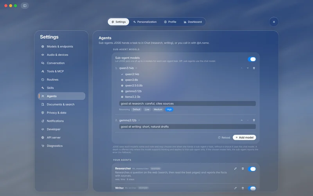The height and width of the screenshot is (196, 313).
Task: Click the Writer agent name
Action: [x=119, y=188]
